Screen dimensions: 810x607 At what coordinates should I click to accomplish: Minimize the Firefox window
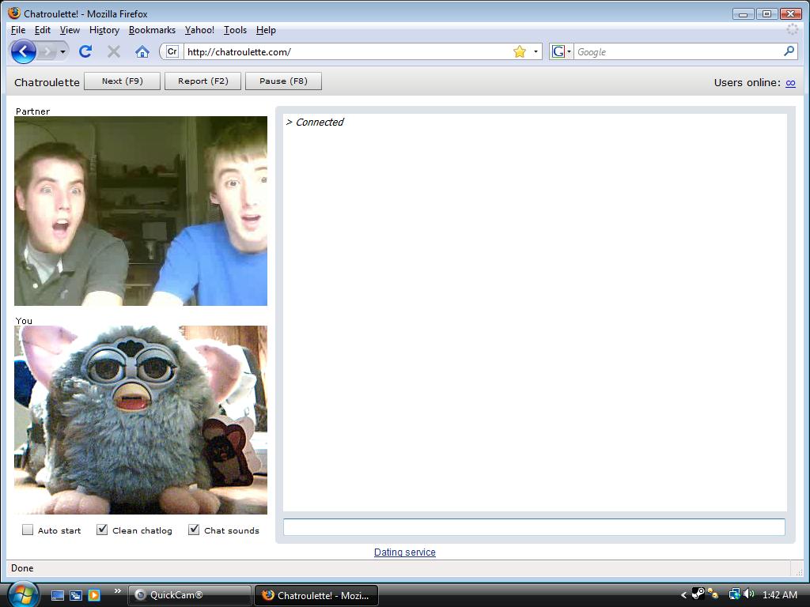(743, 14)
